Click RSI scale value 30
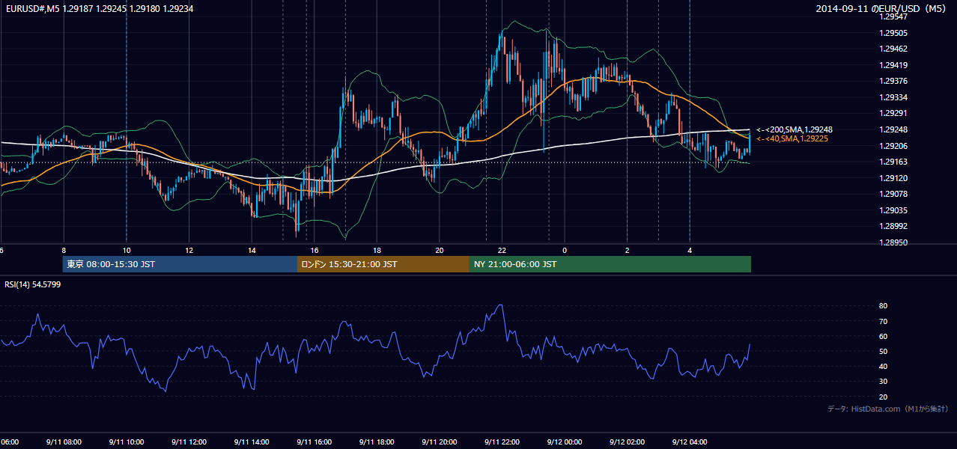Viewport: 957px width, 449px height. coord(883,382)
